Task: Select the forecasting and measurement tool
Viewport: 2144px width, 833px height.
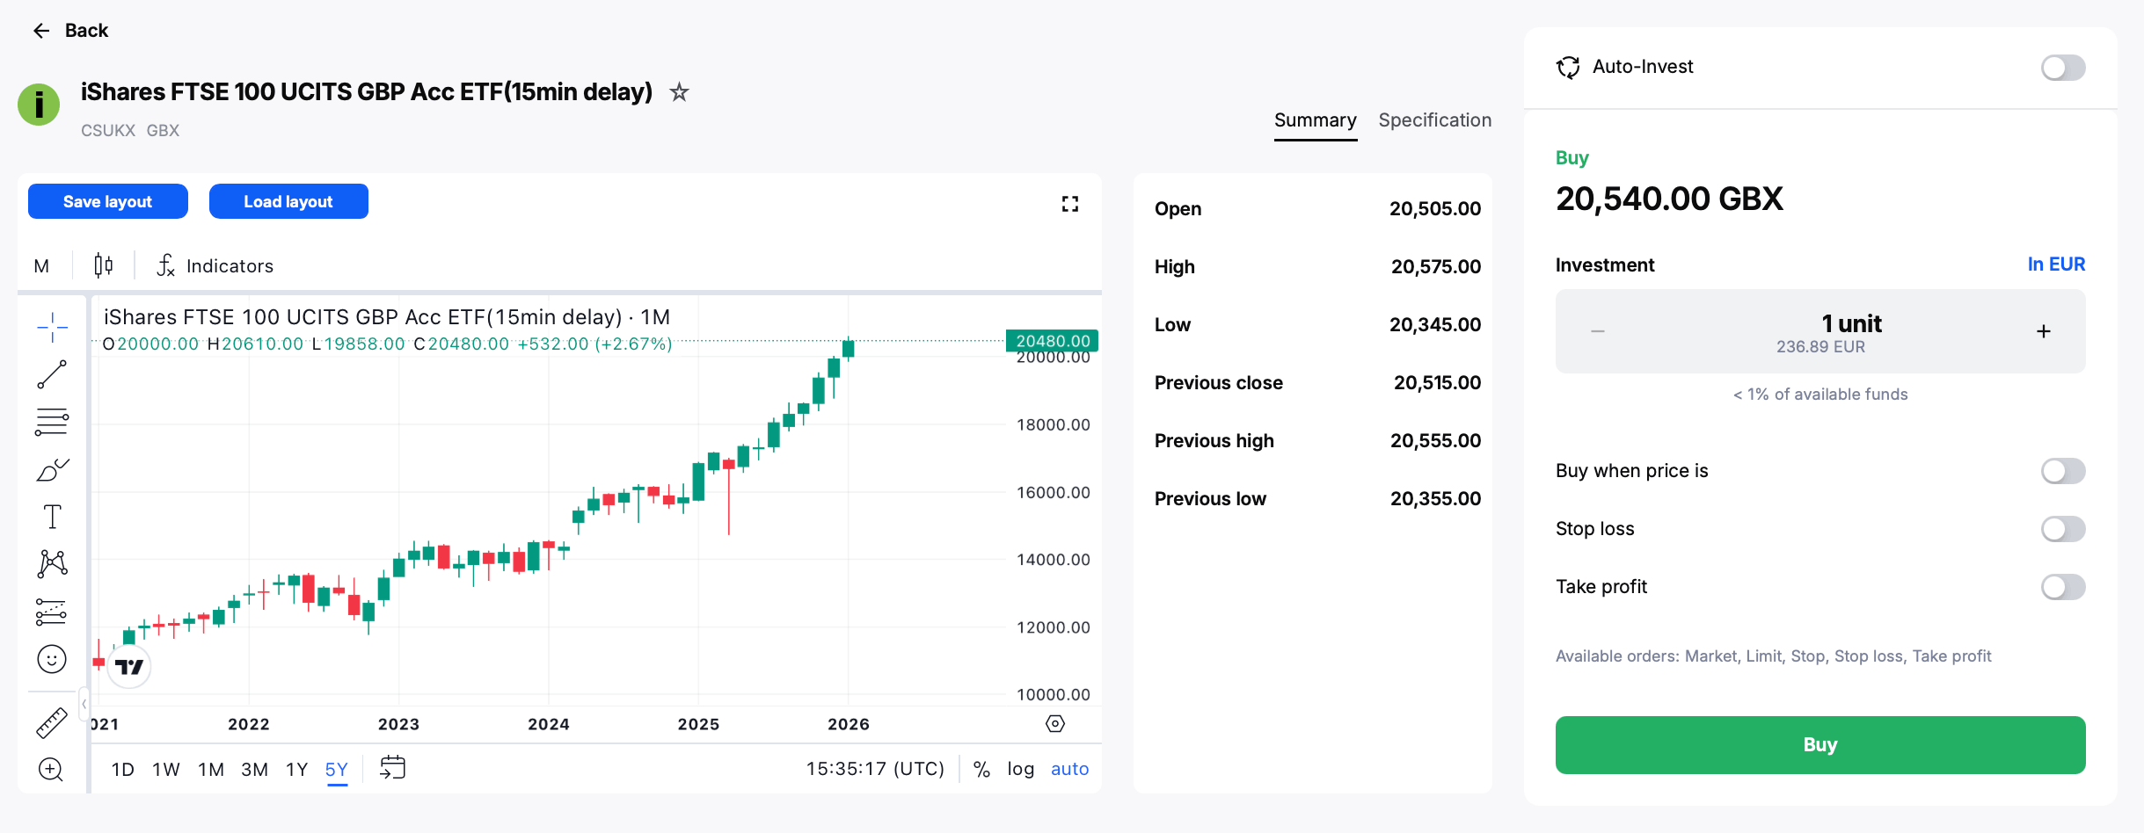Action: coord(52,612)
